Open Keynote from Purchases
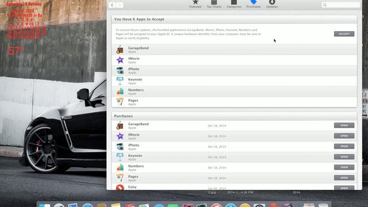The width and height of the screenshot is (368, 207). (x=344, y=157)
